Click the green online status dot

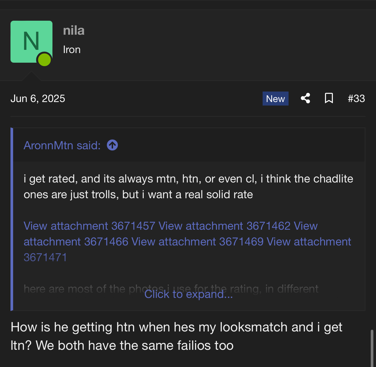coord(45,60)
